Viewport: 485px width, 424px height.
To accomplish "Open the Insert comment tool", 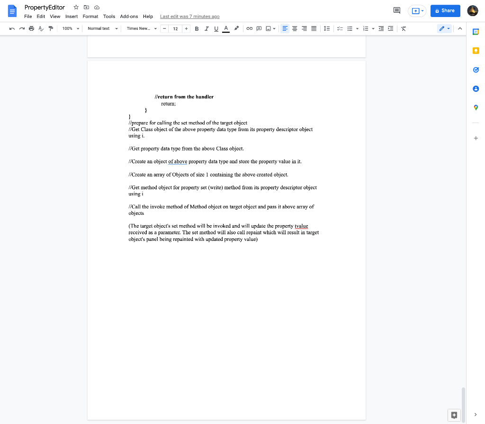I will tap(259, 28).
